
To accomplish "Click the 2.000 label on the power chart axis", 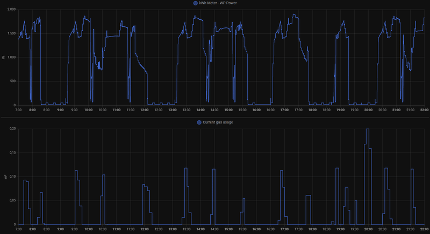I will click(11, 10).
